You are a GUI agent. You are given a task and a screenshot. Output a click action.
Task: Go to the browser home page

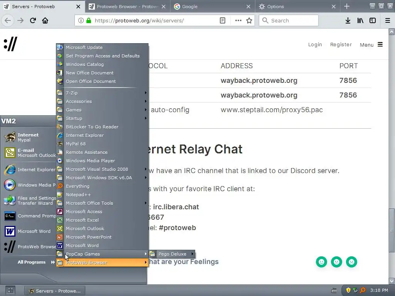pyautogui.click(x=45, y=20)
